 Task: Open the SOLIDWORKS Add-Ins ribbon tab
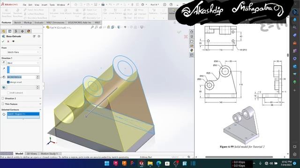click(x=80, y=22)
